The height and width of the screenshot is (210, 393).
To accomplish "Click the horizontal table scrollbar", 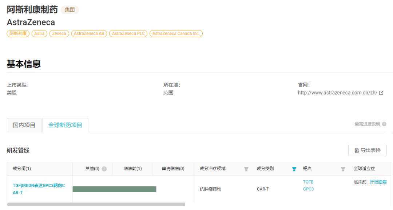I will 96,205.
